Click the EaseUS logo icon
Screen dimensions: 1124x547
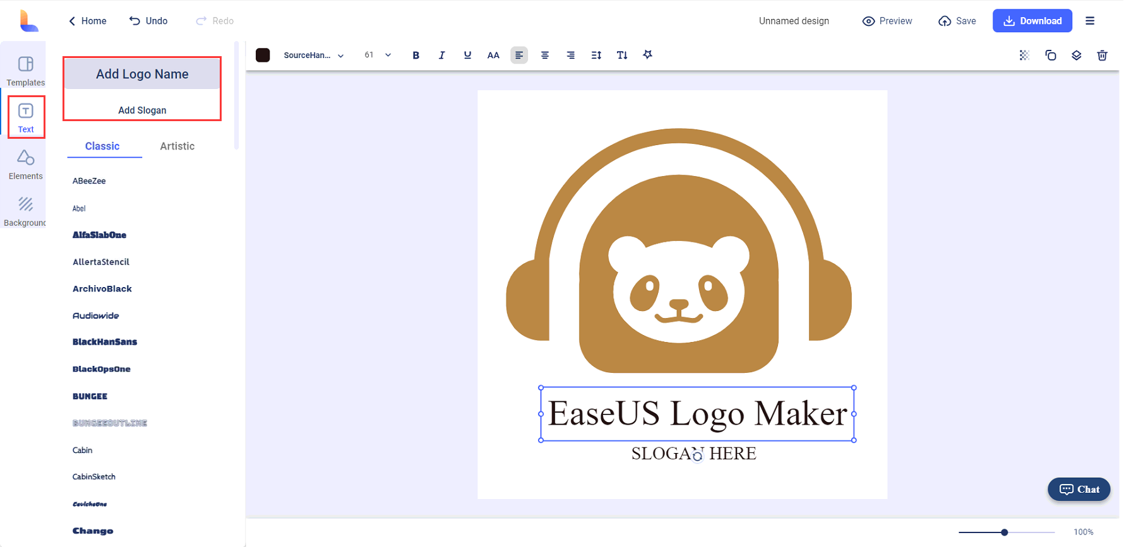[28, 21]
